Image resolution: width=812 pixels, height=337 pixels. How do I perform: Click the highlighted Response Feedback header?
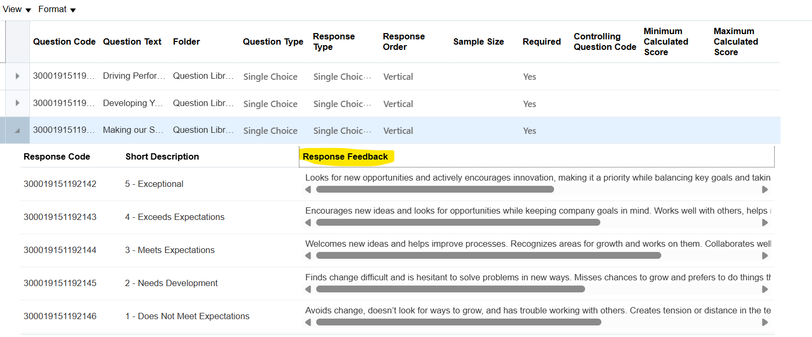coord(345,156)
